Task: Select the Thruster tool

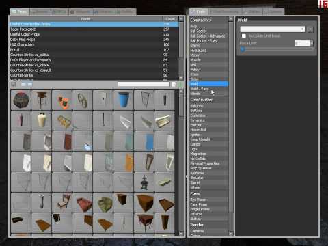Action: tap(208, 178)
